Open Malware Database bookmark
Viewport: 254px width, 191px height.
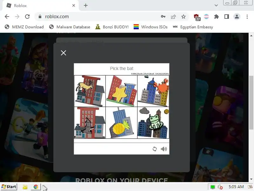70,27
